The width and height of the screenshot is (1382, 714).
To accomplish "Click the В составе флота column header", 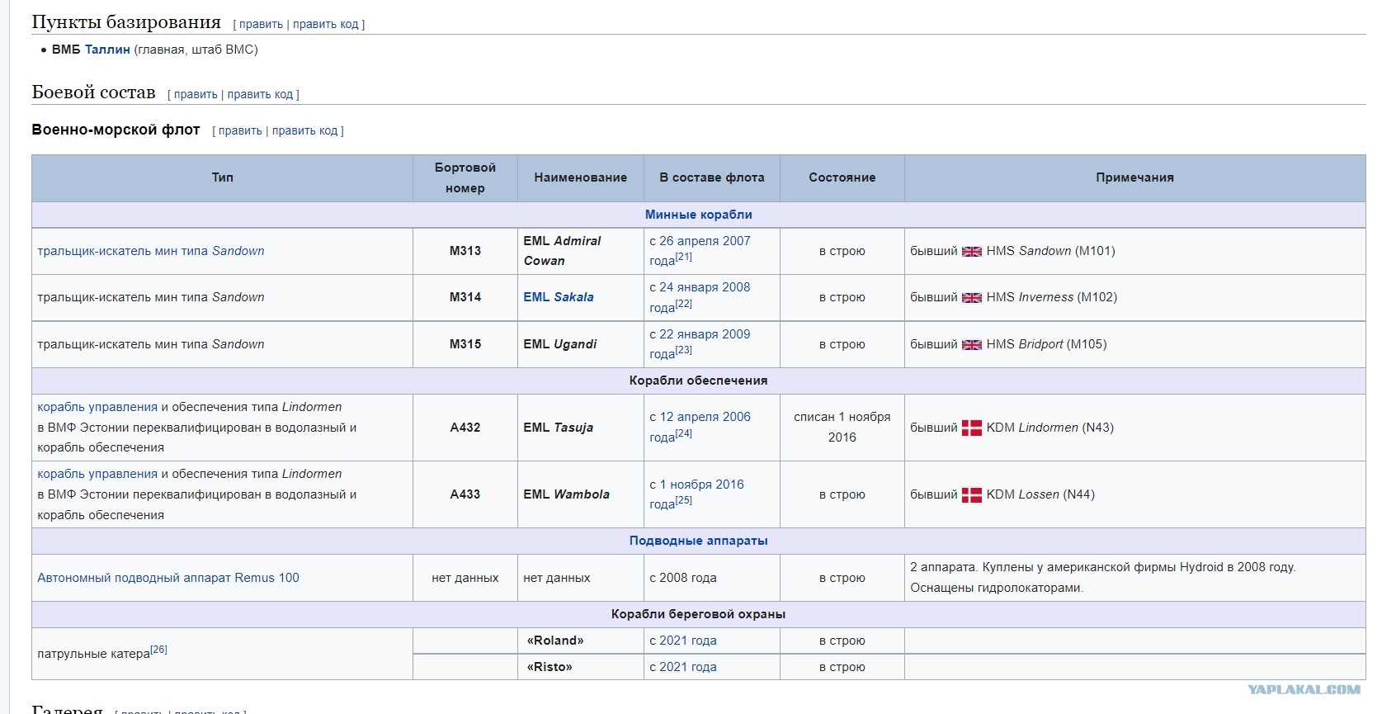I will coord(712,177).
